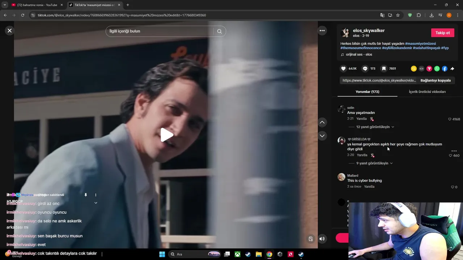The width and height of the screenshot is (463, 260).
Task: Open File Explorer from taskbar
Action: click(x=259, y=254)
